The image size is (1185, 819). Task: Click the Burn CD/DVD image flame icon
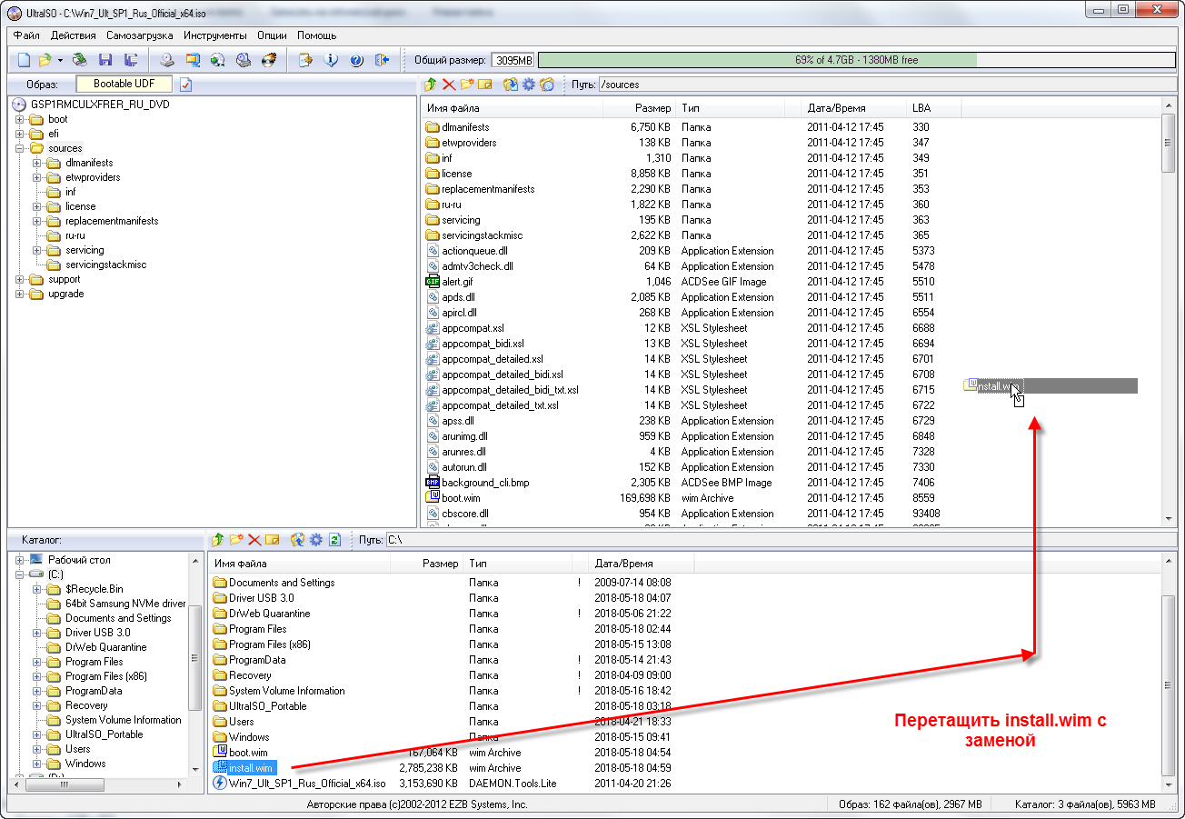click(269, 60)
